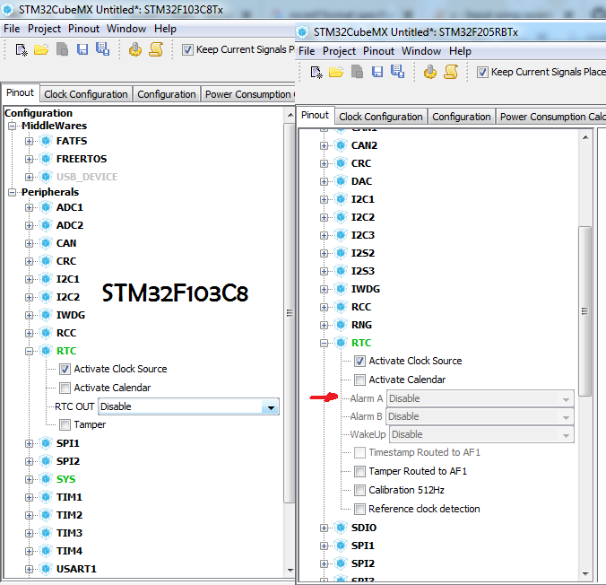
Task: Open Power Consumption tab in STM32F103C8Tx window
Action: click(x=248, y=94)
